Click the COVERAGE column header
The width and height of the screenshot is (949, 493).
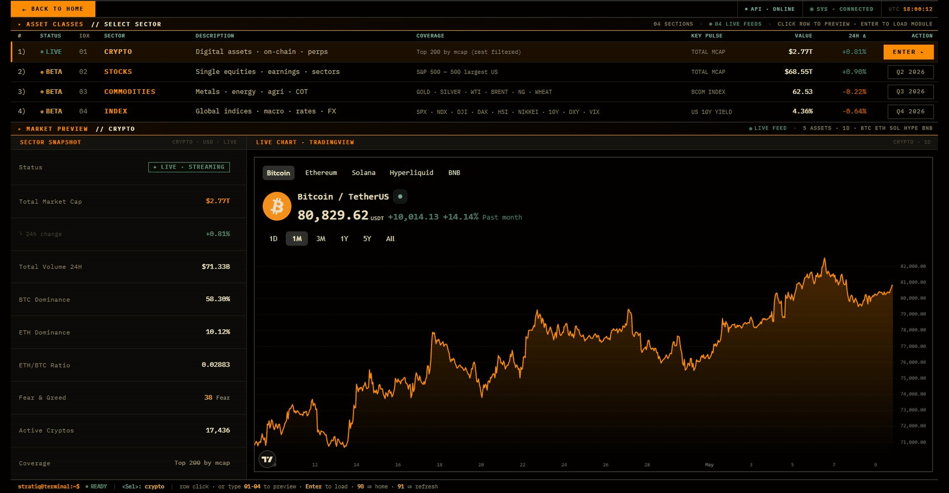point(430,36)
